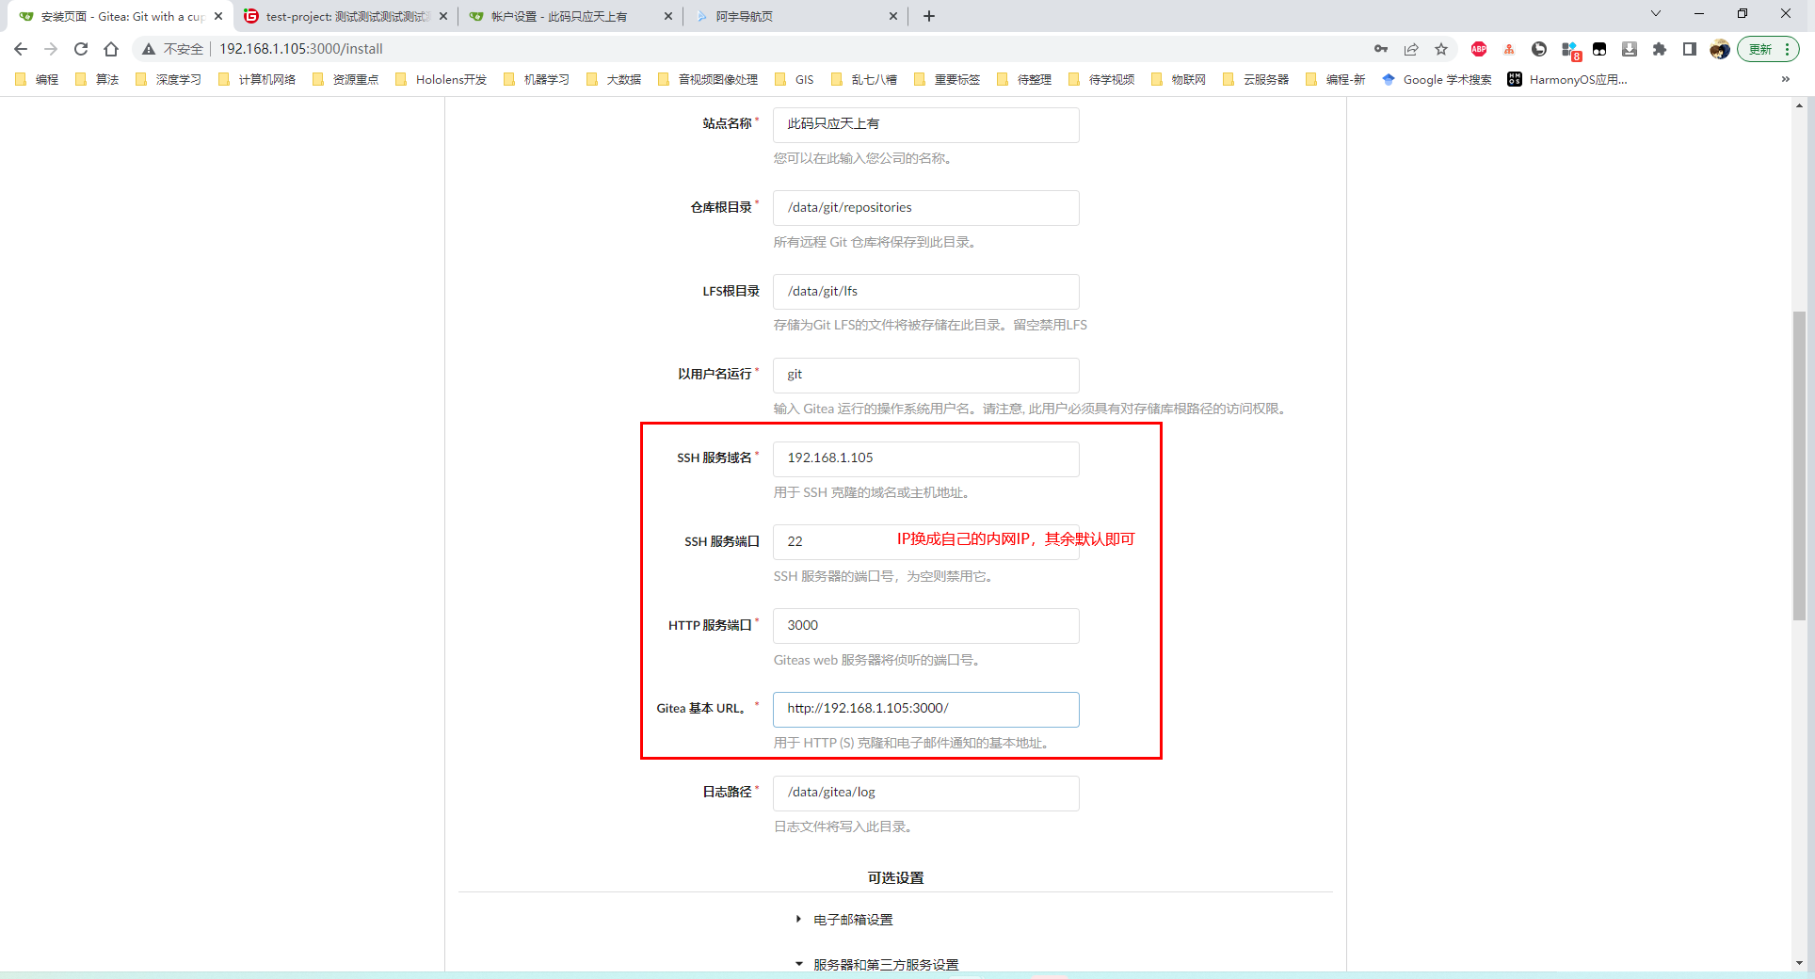Open the browser home page
Viewport: 1815px width, 979px height.
[x=111, y=49]
